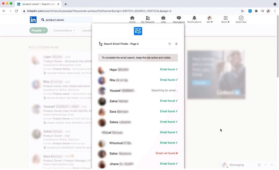Open the People filter dropdown
This screenshot has width=279, height=170.
coord(38,30)
